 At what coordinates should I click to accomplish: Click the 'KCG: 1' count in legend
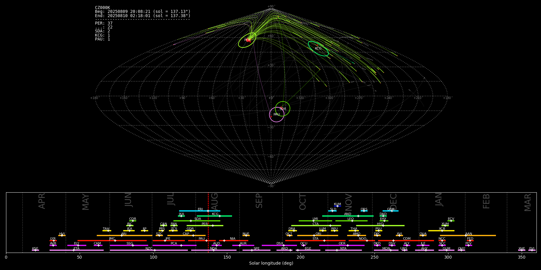tap(102, 35)
